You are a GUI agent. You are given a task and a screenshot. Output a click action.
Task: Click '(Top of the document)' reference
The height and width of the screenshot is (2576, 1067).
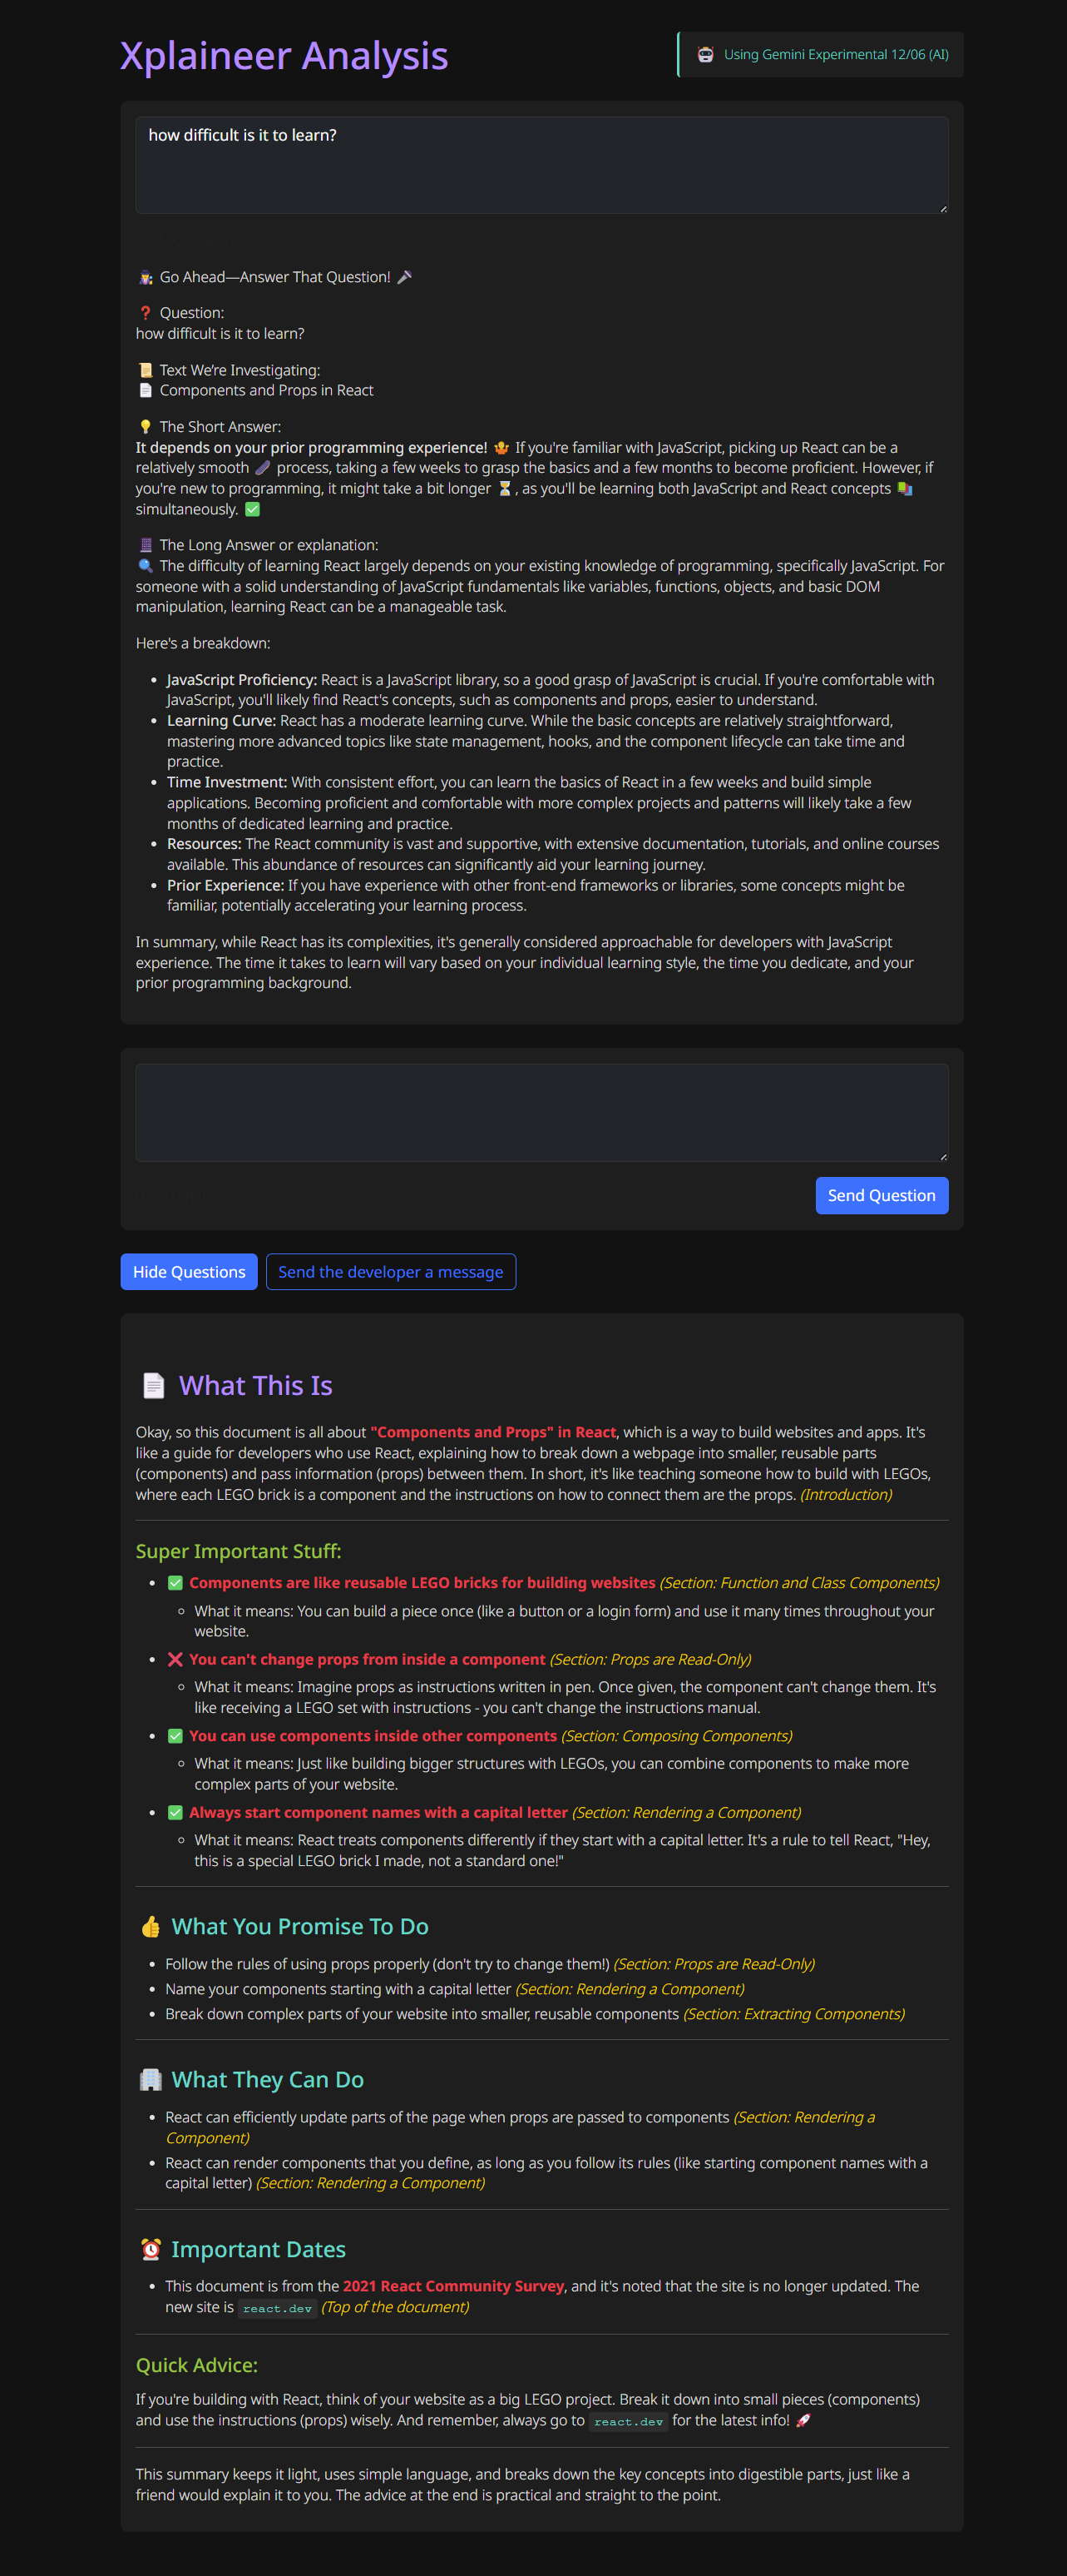(x=395, y=2307)
